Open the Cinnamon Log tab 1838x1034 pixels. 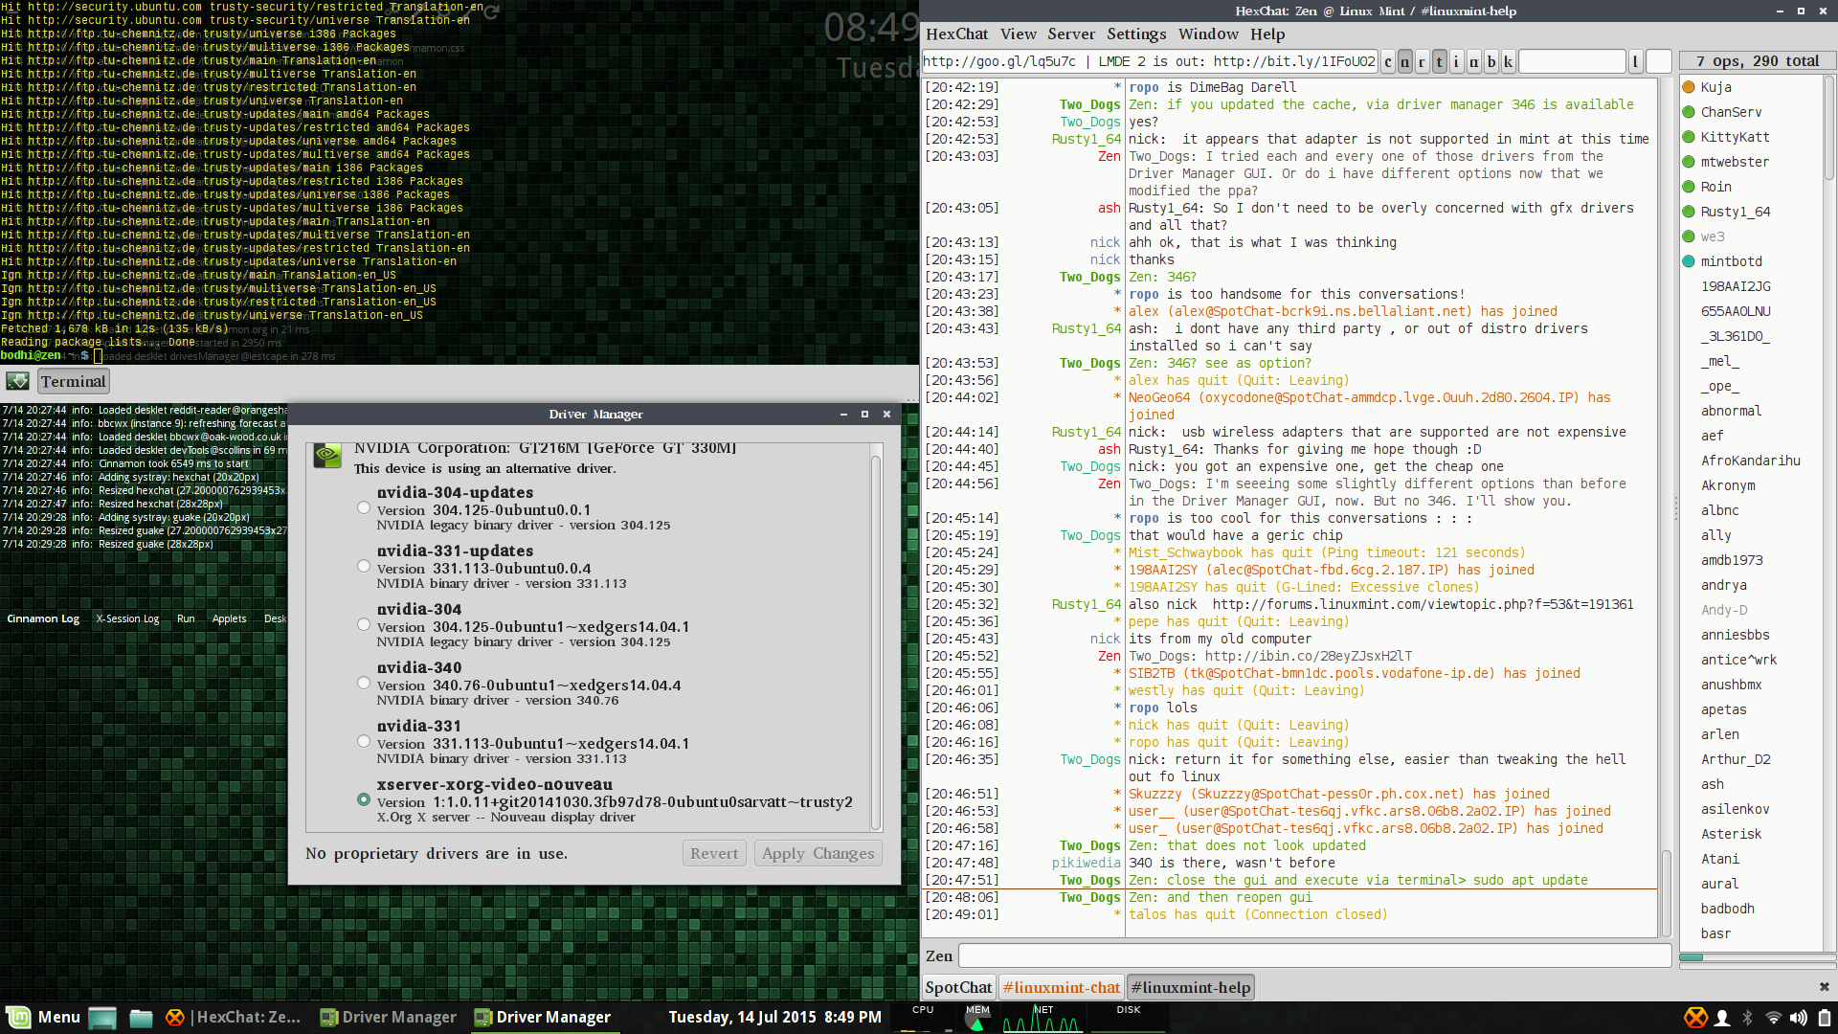[x=43, y=618]
